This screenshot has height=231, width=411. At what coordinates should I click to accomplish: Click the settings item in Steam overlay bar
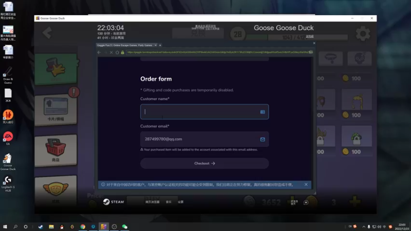tap(181, 202)
